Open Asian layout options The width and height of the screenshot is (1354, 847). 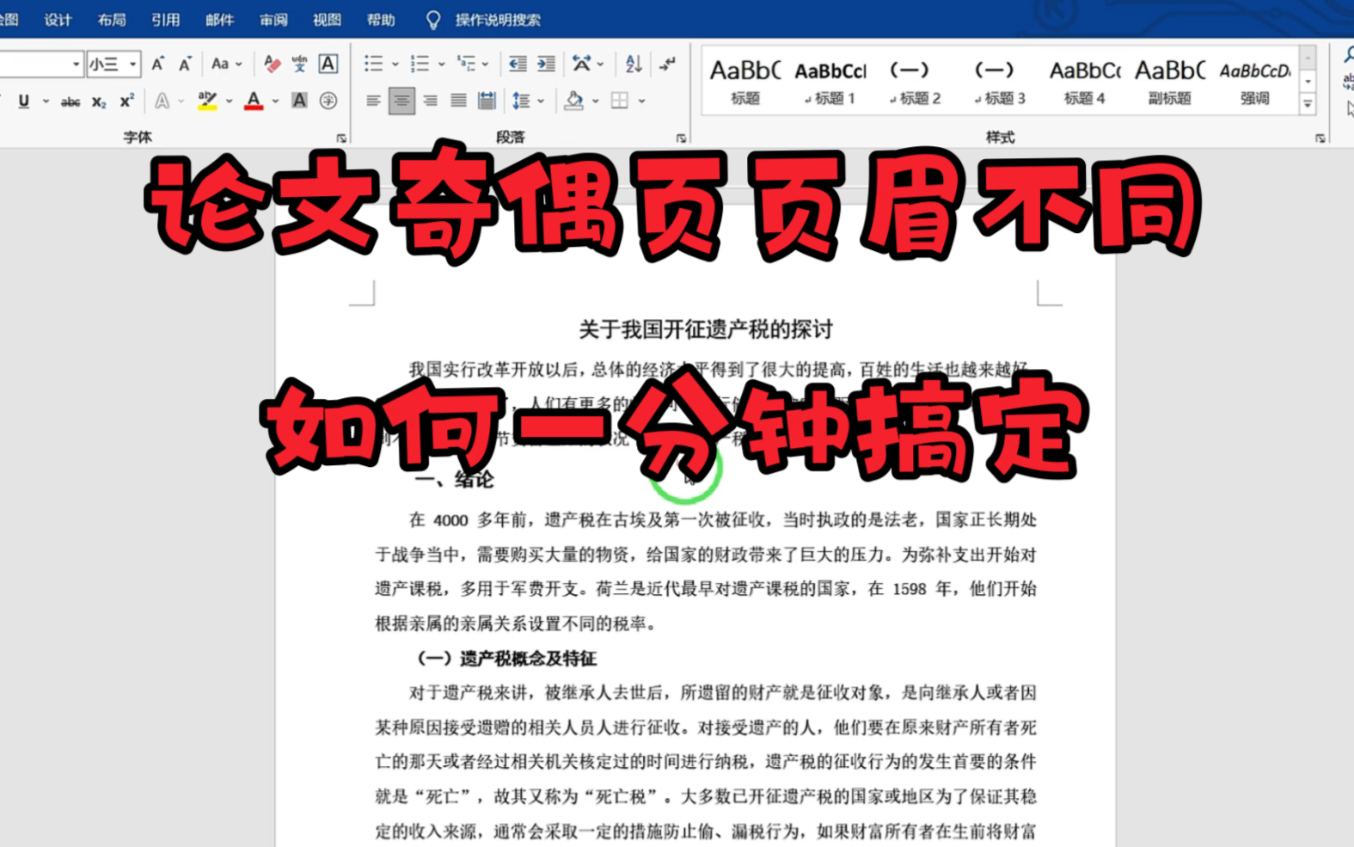coord(582,64)
